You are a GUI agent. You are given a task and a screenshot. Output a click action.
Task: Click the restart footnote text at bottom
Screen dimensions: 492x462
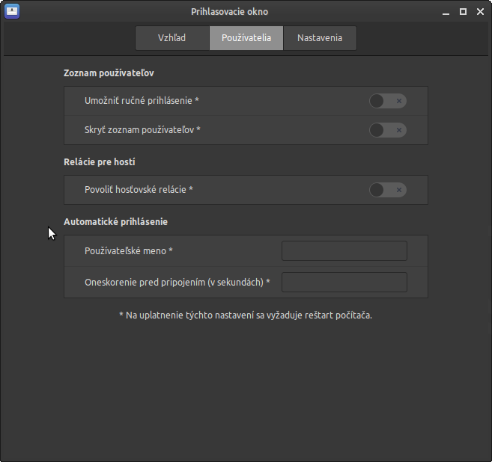coord(246,315)
